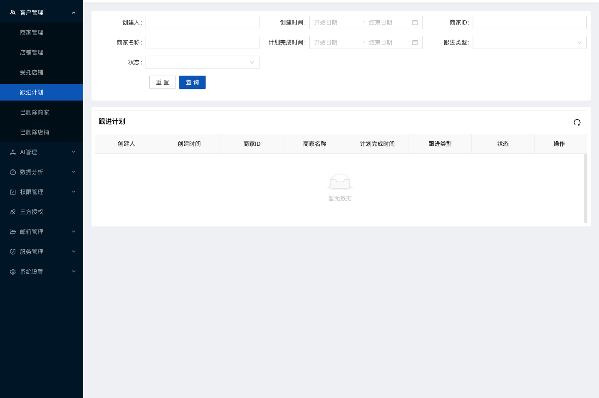The height and width of the screenshot is (398, 599).
Task: Click the 系统设置 gear icon
Action: (x=13, y=272)
